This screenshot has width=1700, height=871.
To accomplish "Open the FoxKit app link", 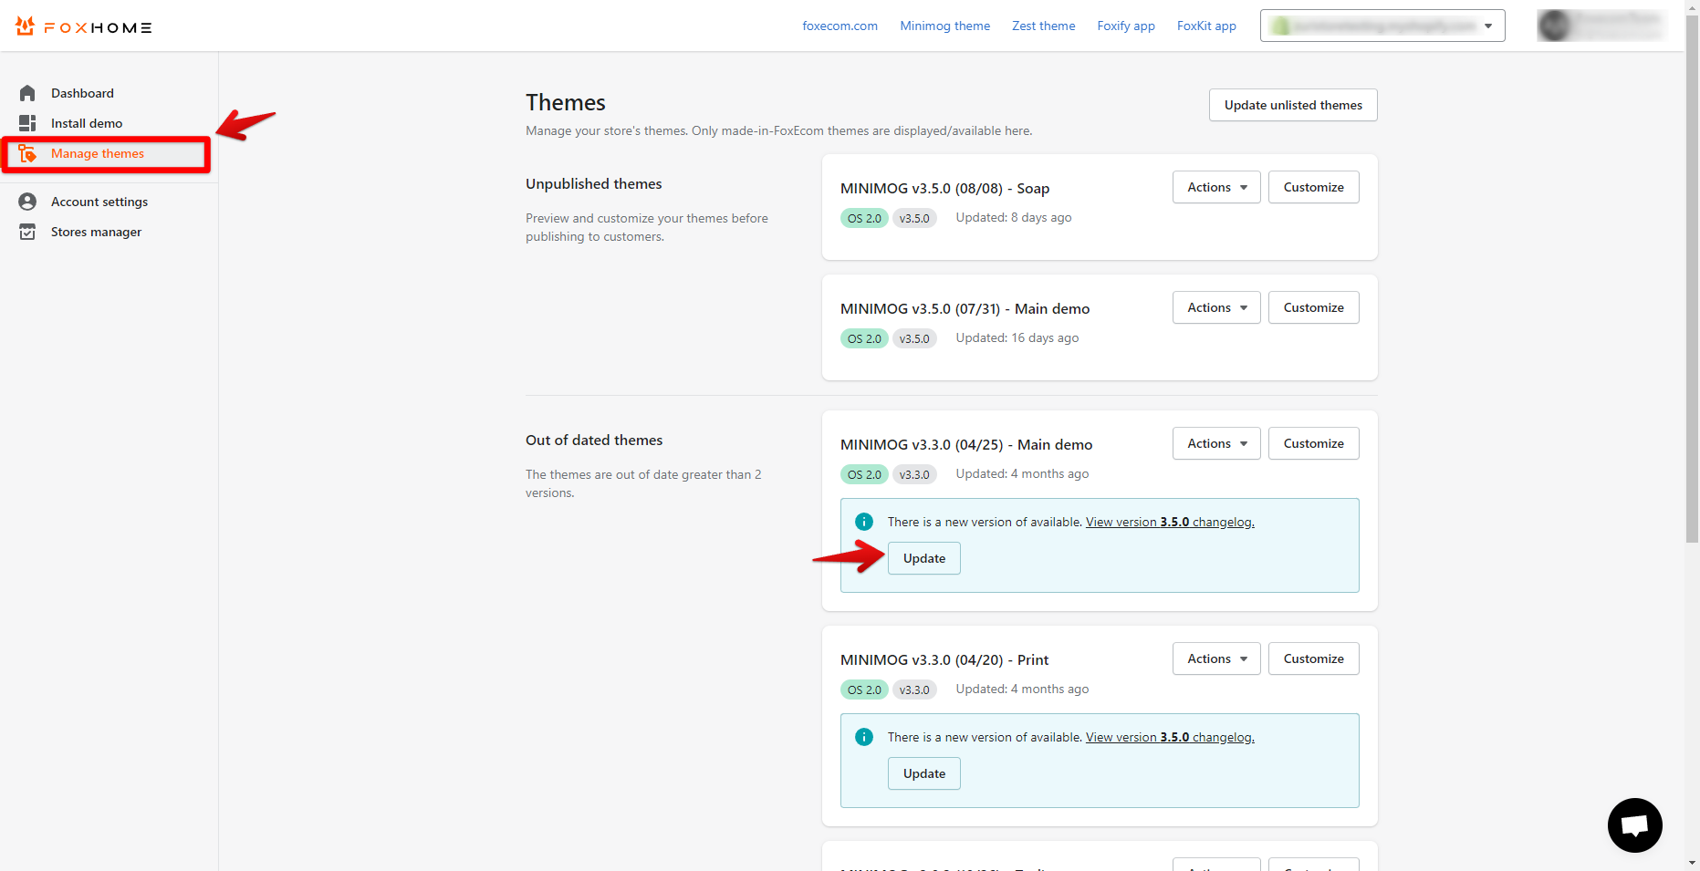I will click(1206, 26).
